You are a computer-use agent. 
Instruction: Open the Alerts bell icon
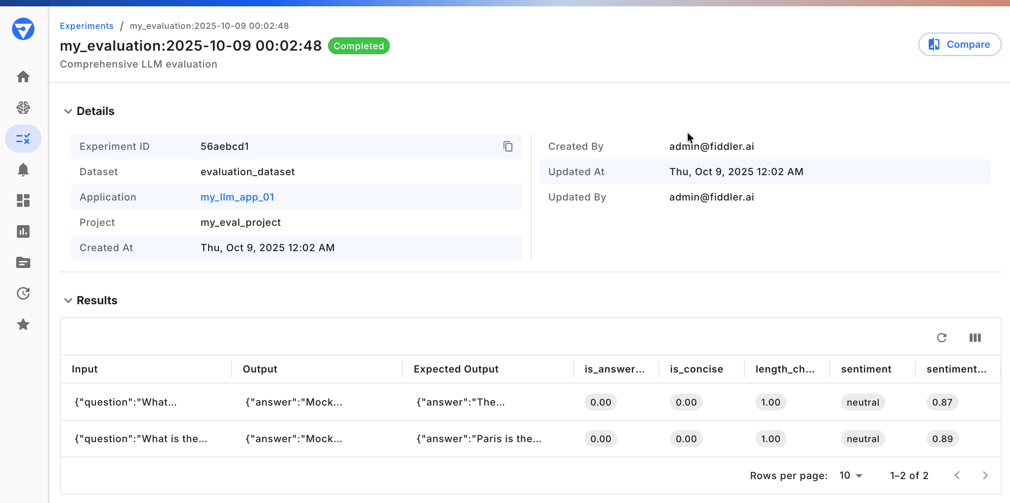point(23,170)
